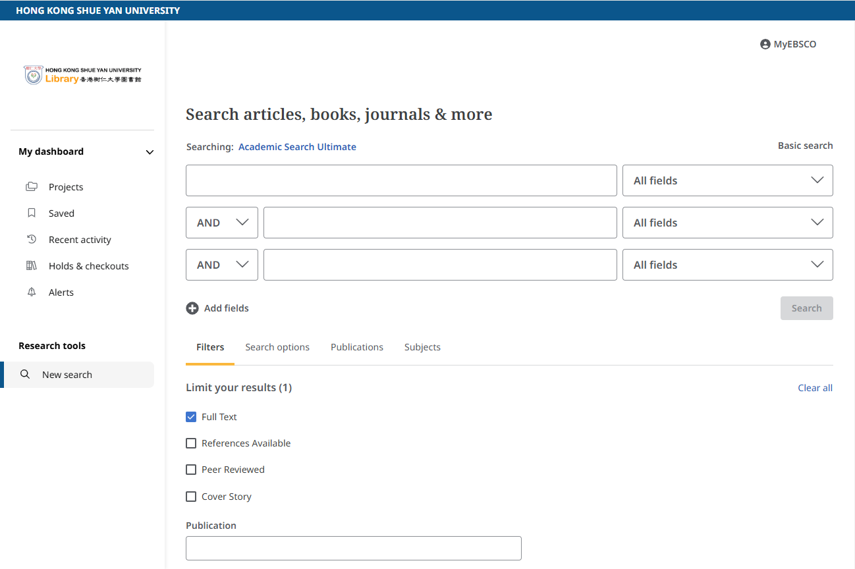Enable the Peer Reviewed checkbox
Screen dimensions: 855x569
click(x=191, y=470)
